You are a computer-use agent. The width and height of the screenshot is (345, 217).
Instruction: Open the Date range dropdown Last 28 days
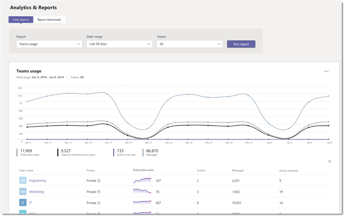pos(119,44)
